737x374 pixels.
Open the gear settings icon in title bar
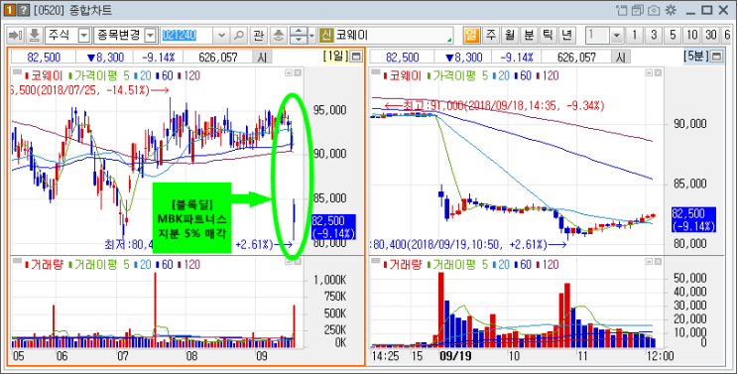[671, 10]
